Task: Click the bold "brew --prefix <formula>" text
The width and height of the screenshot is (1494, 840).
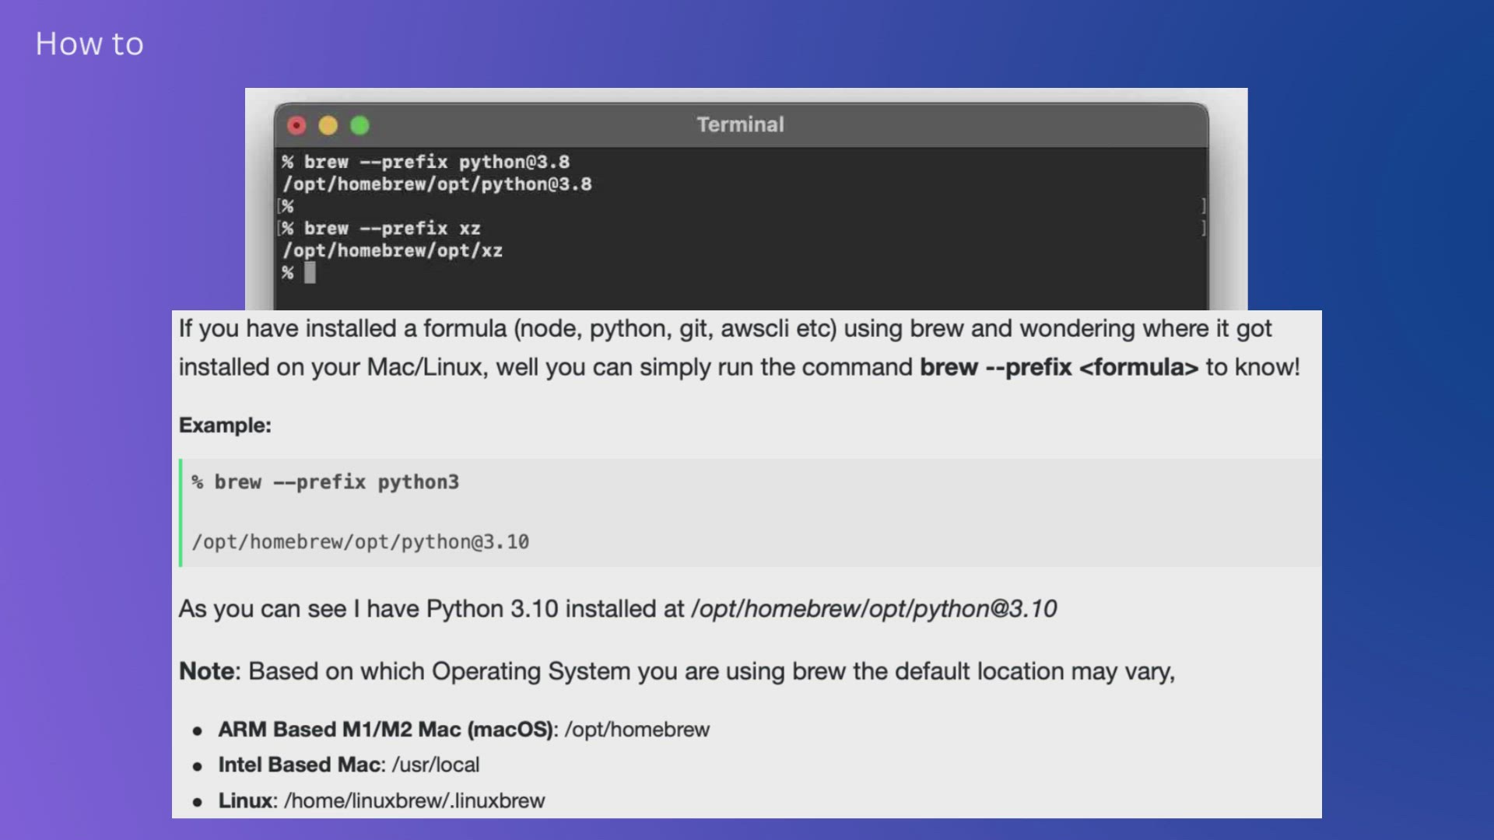Action: tap(1058, 367)
